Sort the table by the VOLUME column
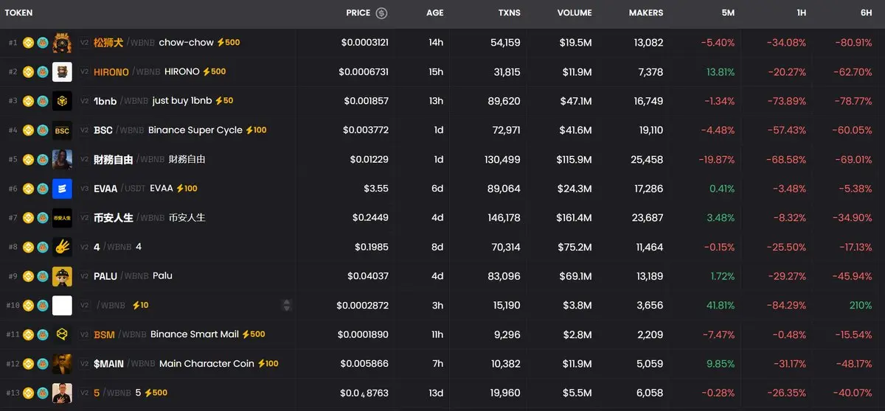Image resolution: width=885 pixels, height=411 pixels. (x=574, y=13)
